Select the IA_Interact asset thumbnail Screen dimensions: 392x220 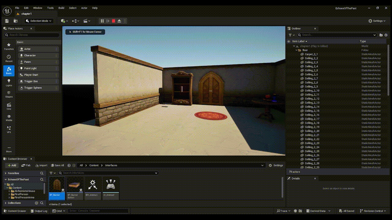pos(111,188)
